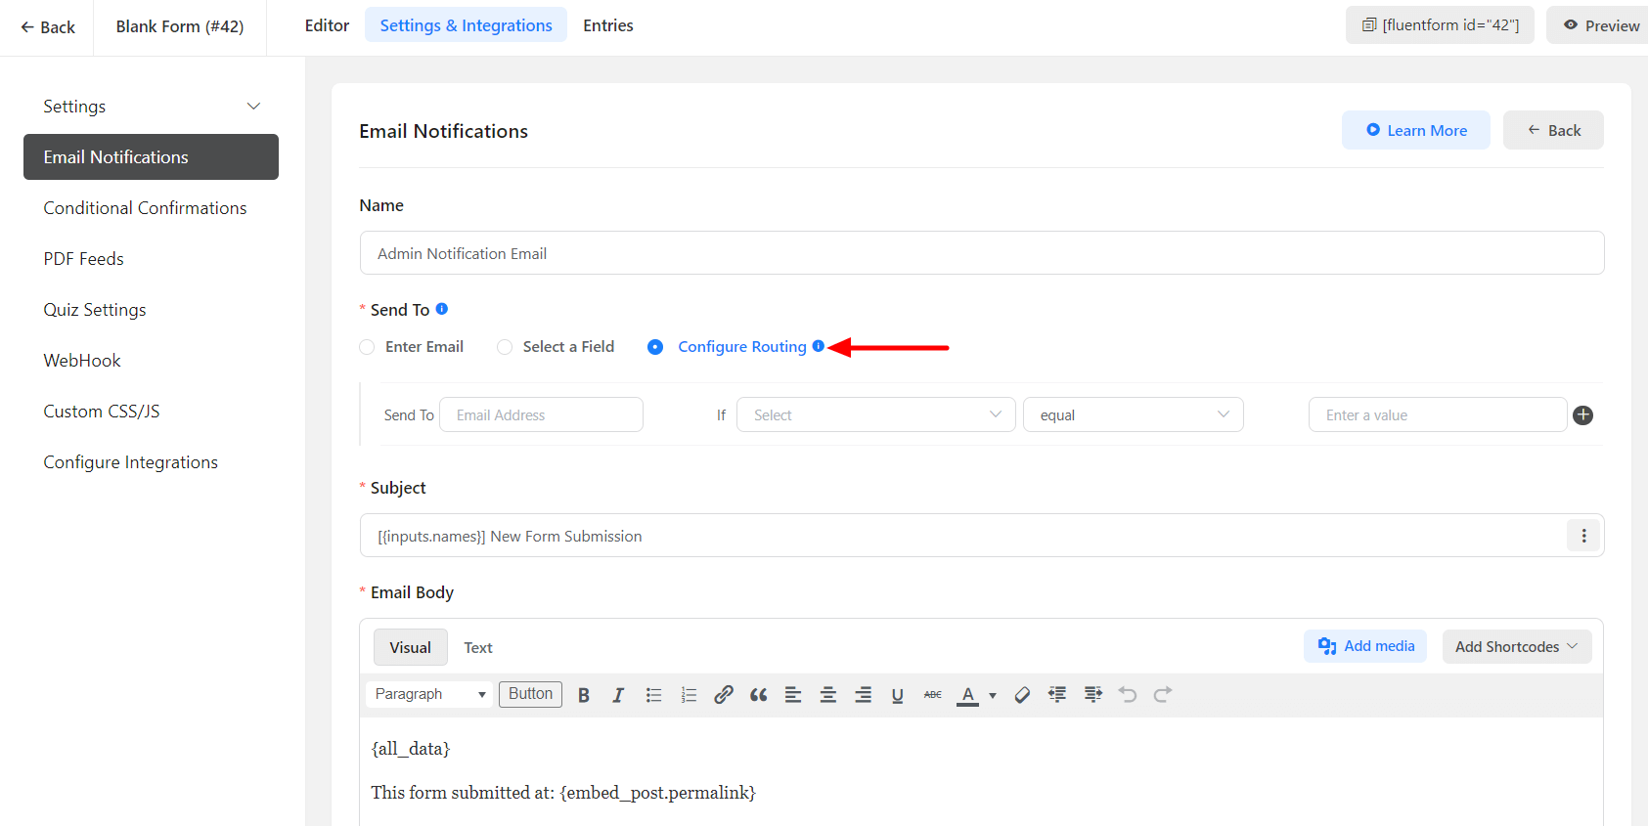
Task: Apply blockquote formatting
Action: pyautogui.click(x=758, y=695)
